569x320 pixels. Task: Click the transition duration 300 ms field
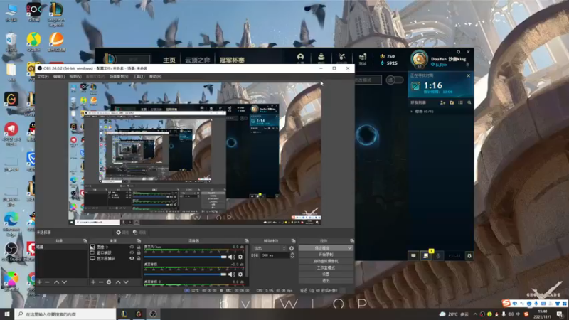(275, 255)
